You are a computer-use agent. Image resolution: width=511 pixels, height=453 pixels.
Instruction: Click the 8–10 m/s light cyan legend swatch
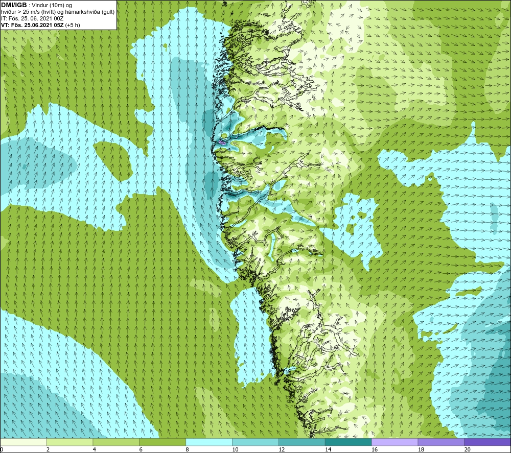(209, 442)
